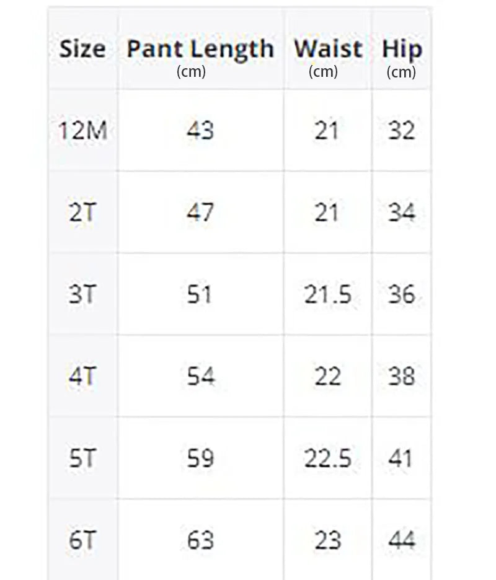Image resolution: width=496 pixels, height=580 pixels.
Task: Select the 2T size cell
Action: tap(82, 213)
